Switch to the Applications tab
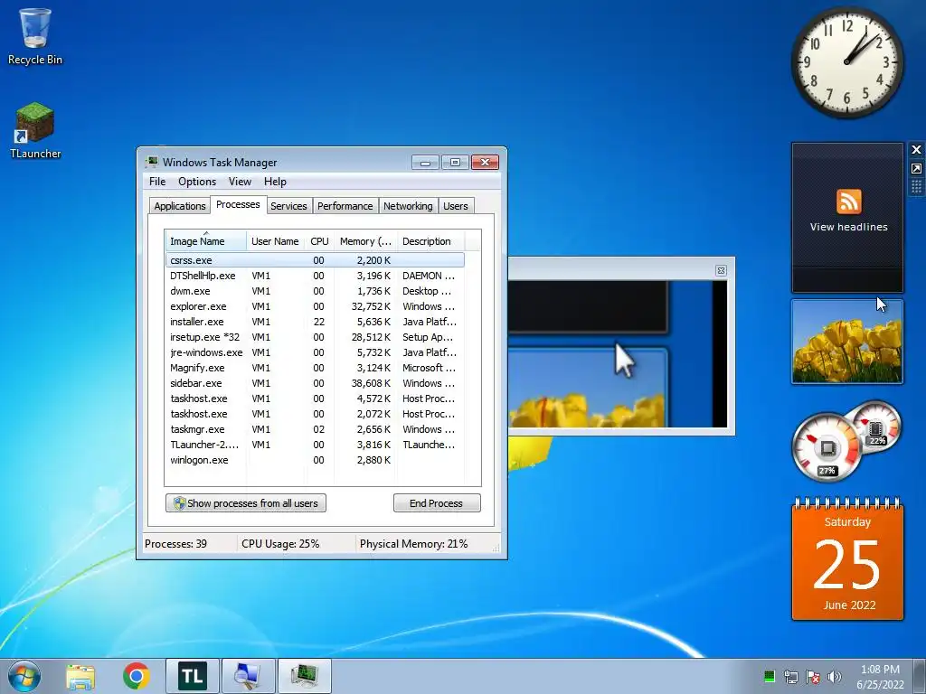The image size is (926, 694). [180, 206]
